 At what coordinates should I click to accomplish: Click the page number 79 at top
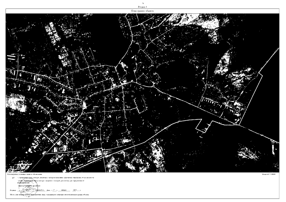click(x=143, y=3)
